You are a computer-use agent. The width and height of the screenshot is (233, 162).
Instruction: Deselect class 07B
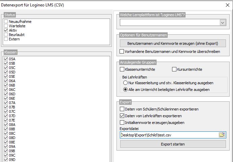point(6,107)
